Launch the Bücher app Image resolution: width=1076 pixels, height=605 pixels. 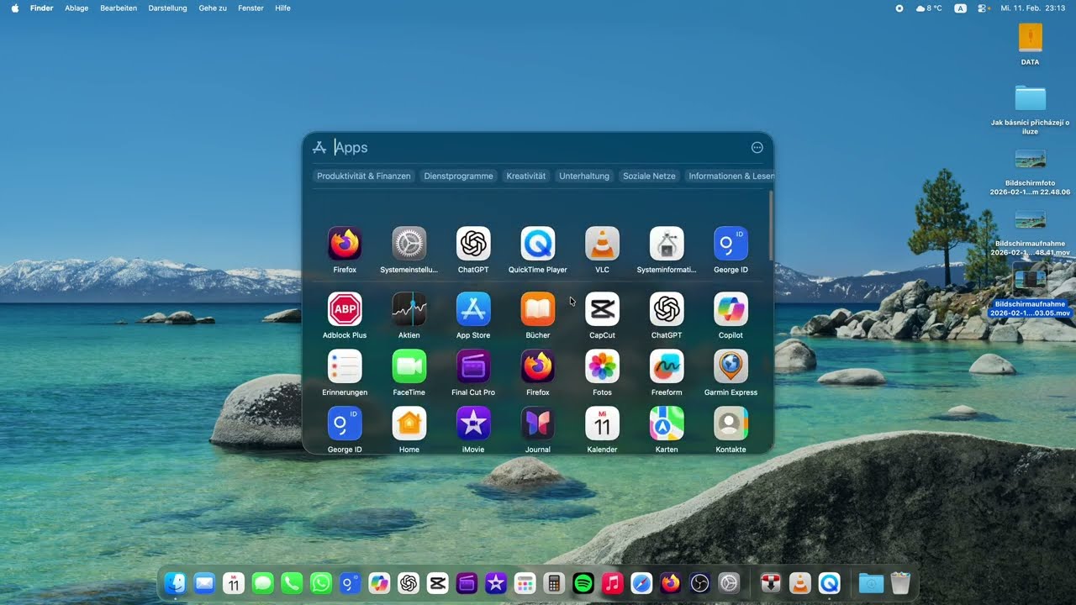[x=538, y=309]
